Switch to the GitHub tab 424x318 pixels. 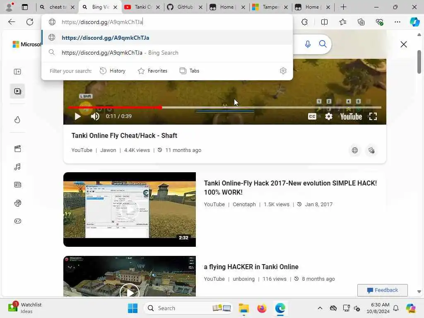coord(184,7)
